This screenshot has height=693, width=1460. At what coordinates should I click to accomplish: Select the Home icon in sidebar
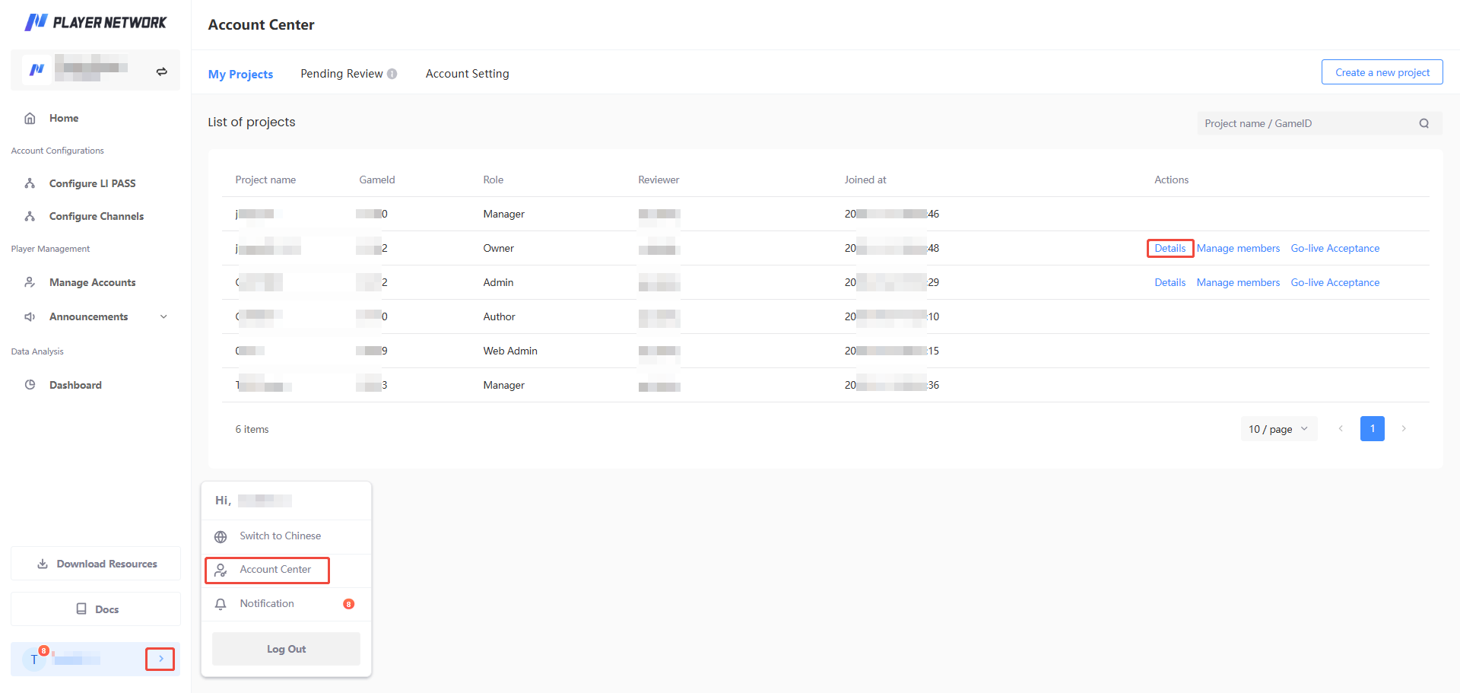point(29,118)
